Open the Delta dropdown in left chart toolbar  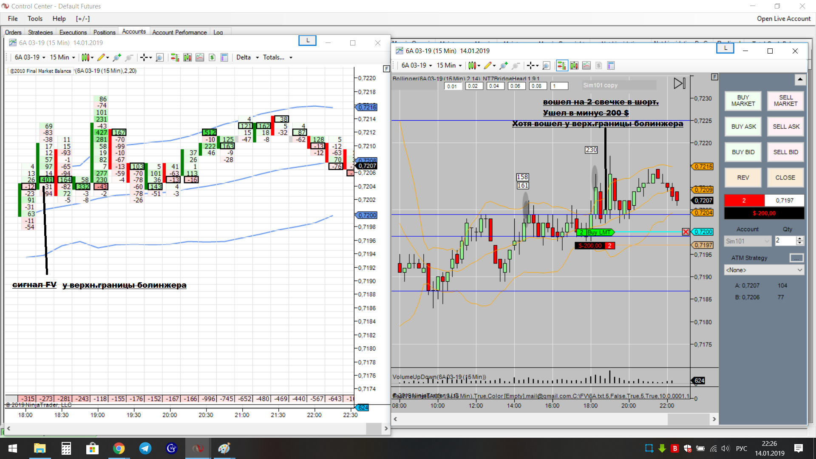pos(247,57)
